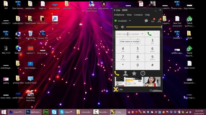Switch to Photoshop optimizer taskbar item
The height and width of the screenshot is (115, 206).
[33, 112]
